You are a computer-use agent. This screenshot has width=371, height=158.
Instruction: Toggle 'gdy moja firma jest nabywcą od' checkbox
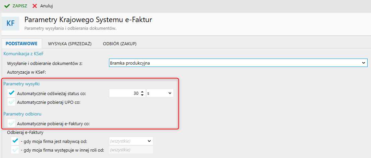pos(15,141)
